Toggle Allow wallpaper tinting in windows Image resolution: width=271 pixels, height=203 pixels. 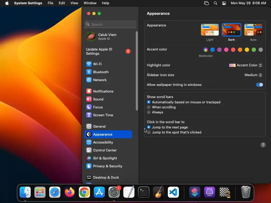pyautogui.click(x=259, y=85)
